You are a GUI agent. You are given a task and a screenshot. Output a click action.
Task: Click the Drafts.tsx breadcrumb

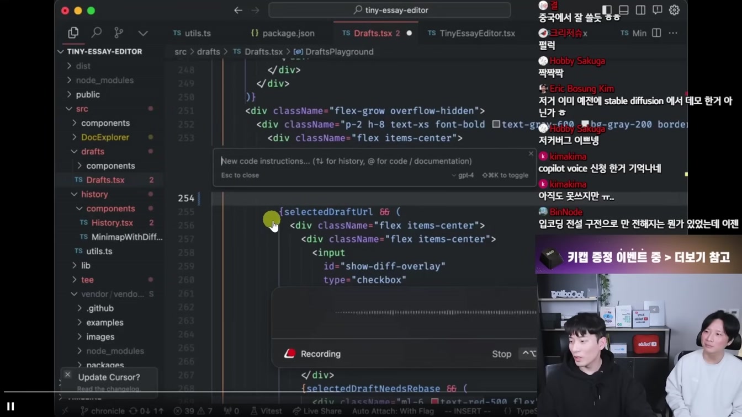coord(258,52)
